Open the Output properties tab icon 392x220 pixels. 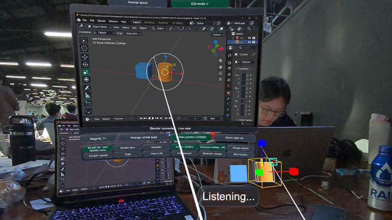click(x=229, y=68)
